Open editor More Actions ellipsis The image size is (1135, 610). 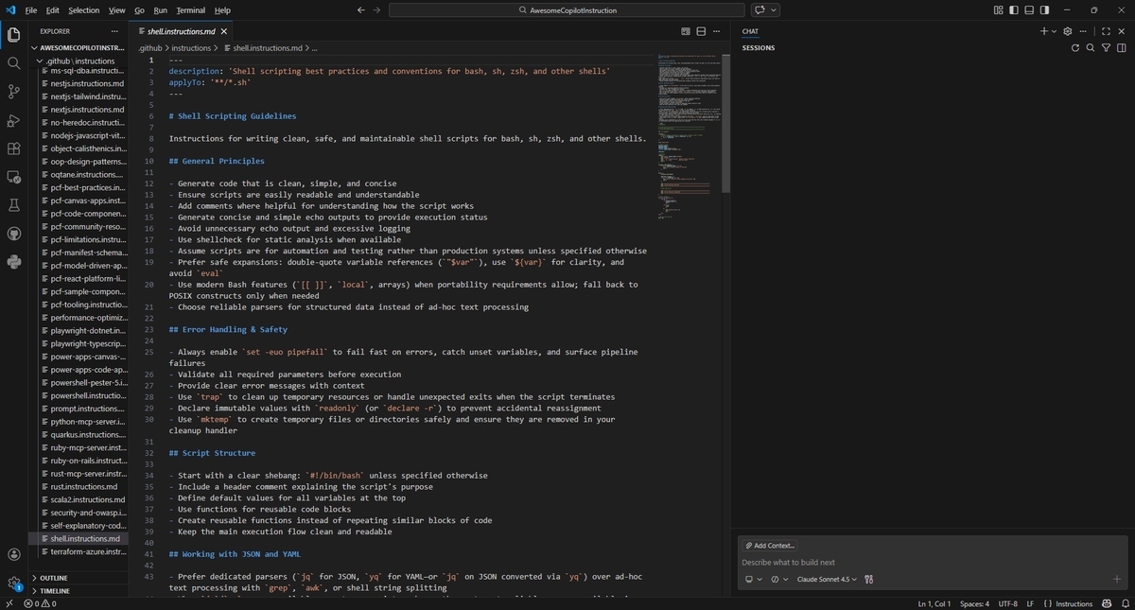718,31
